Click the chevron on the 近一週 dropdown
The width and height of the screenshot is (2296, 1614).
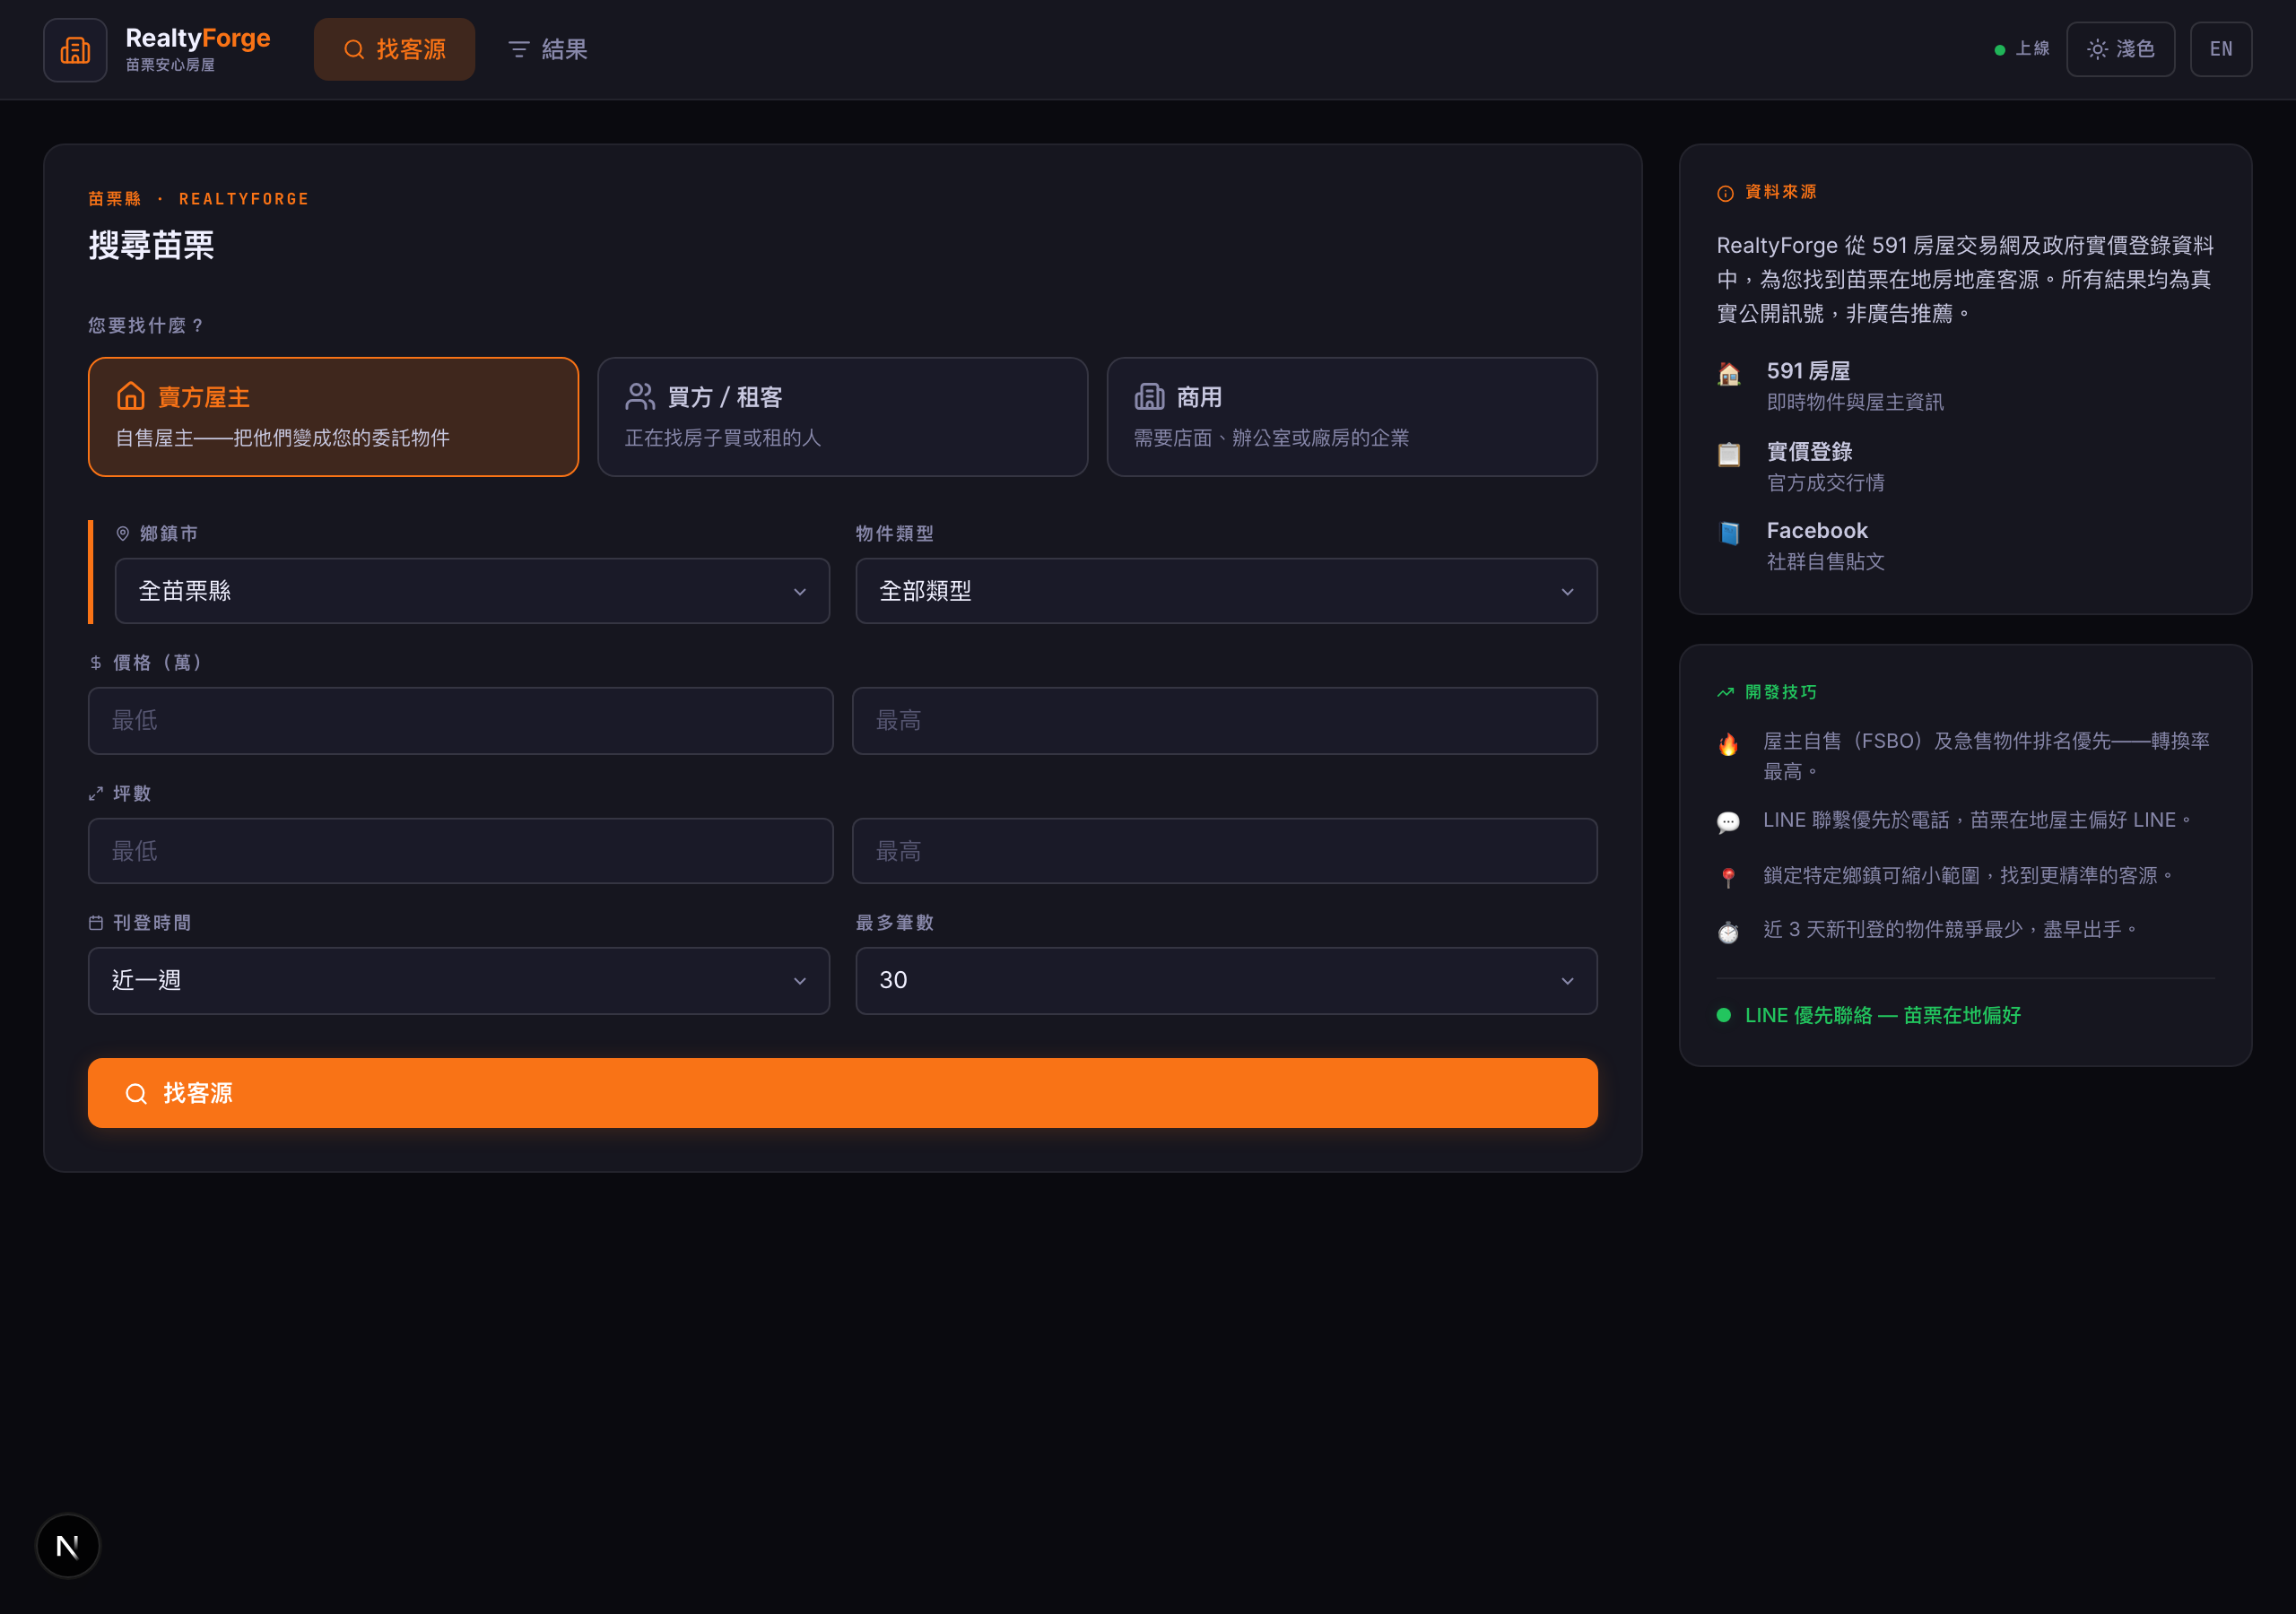[x=800, y=981]
